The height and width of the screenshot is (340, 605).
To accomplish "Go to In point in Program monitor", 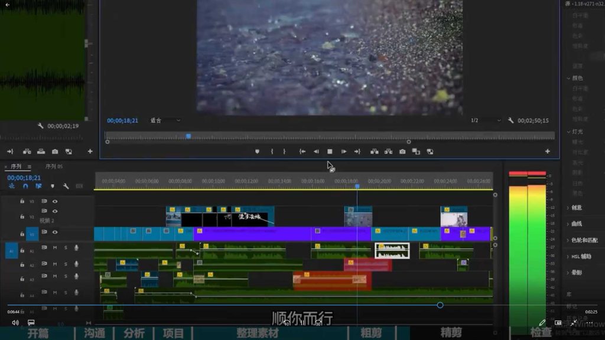I will point(302,152).
